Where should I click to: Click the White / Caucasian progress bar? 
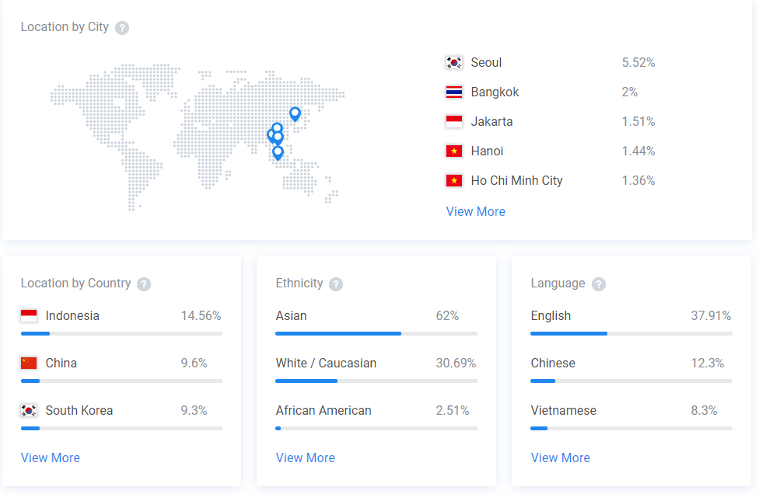point(376,381)
